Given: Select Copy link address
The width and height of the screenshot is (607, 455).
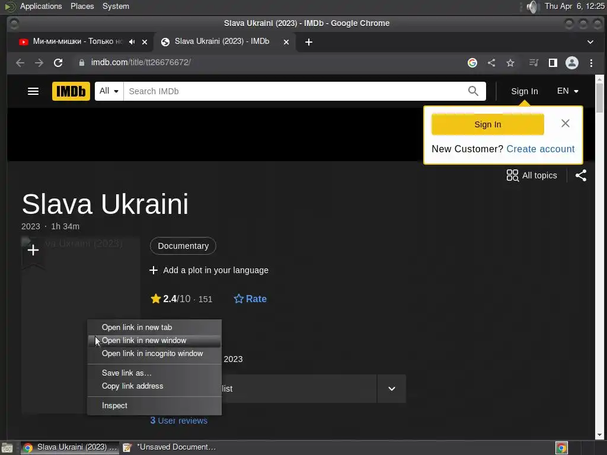Looking at the screenshot, I should (x=155, y=386).
